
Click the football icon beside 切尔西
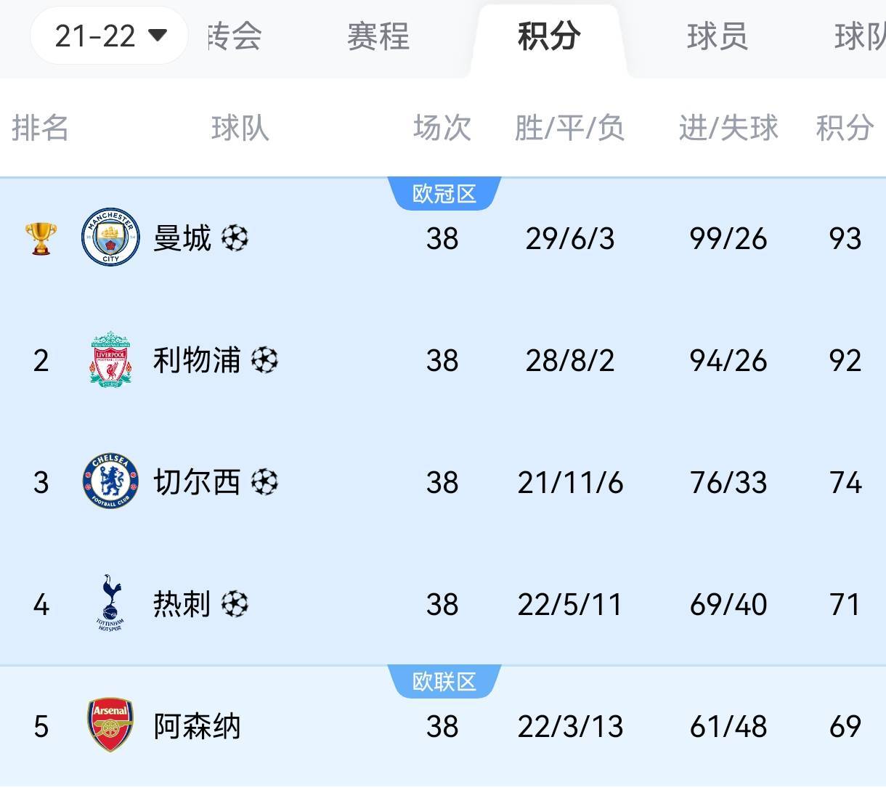(x=264, y=481)
